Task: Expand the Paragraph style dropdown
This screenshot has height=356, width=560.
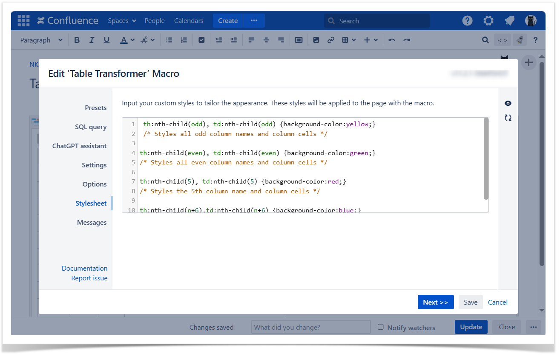Action: 41,40
